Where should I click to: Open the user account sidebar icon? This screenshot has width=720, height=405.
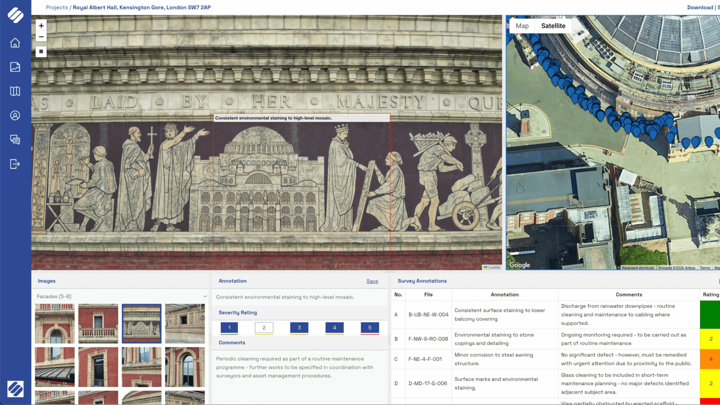click(x=15, y=115)
